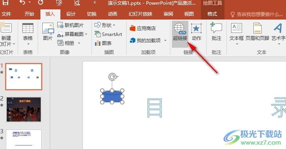Open the 格式 (Format) drawing tools tab

[x=212, y=14]
